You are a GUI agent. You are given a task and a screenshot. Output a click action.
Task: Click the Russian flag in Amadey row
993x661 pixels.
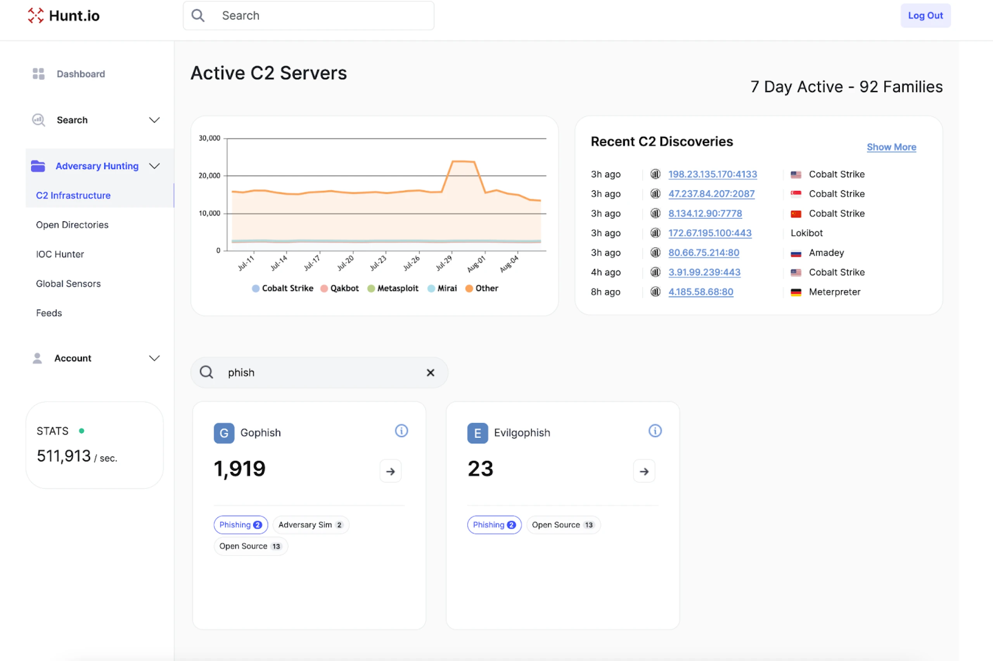pyautogui.click(x=796, y=253)
